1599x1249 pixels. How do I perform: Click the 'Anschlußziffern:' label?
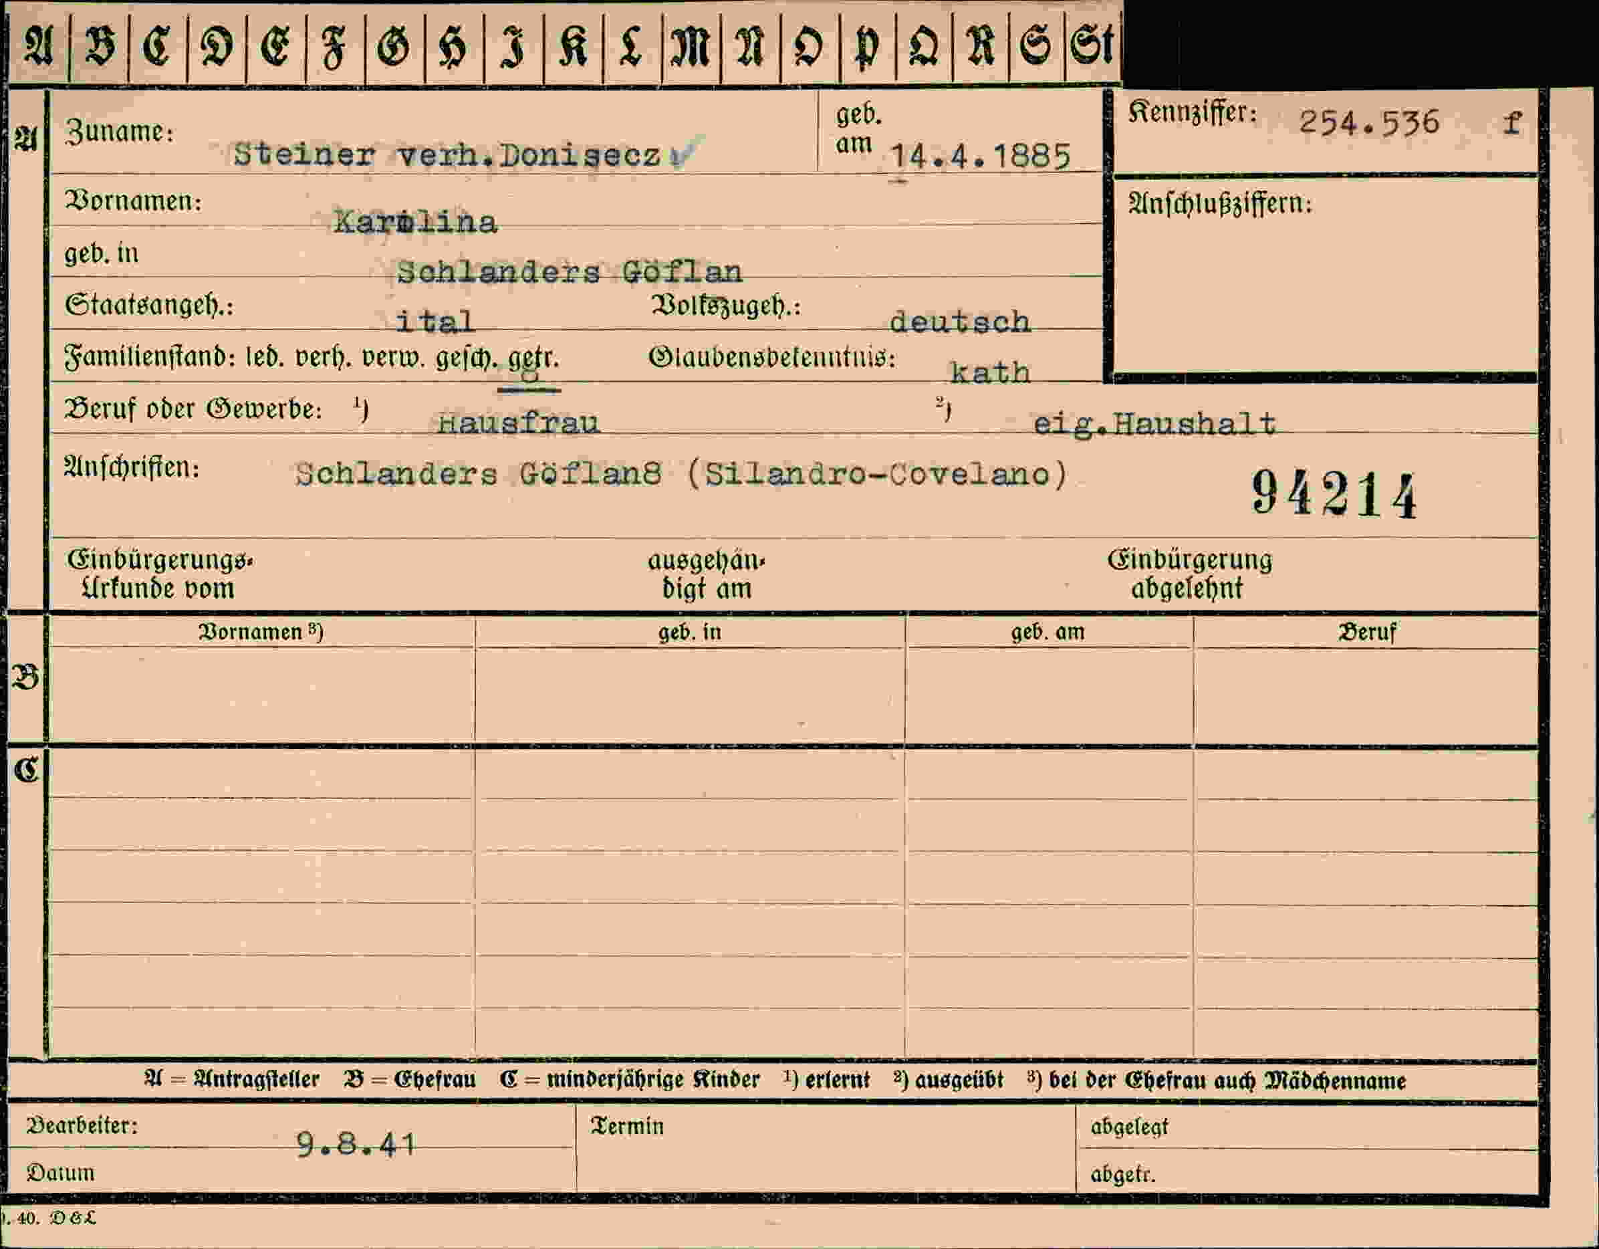pyautogui.click(x=1221, y=203)
